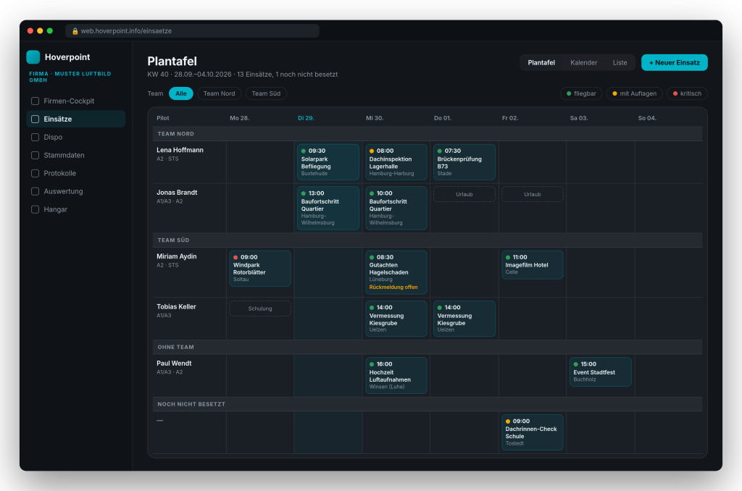Toggle the mit Auflagen status filter
The image size is (742, 491).
tap(634, 93)
